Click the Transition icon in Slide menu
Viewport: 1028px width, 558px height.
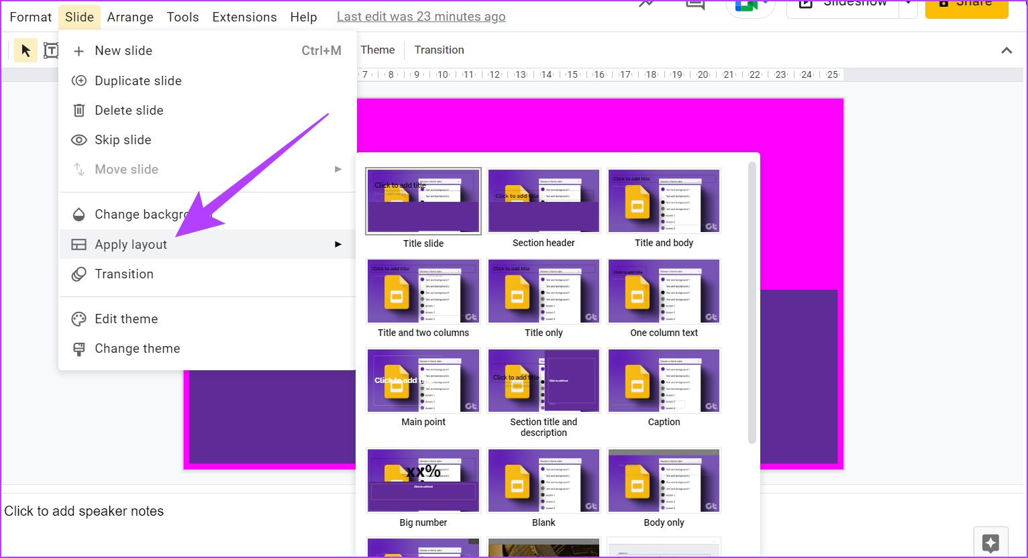(x=79, y=274)
